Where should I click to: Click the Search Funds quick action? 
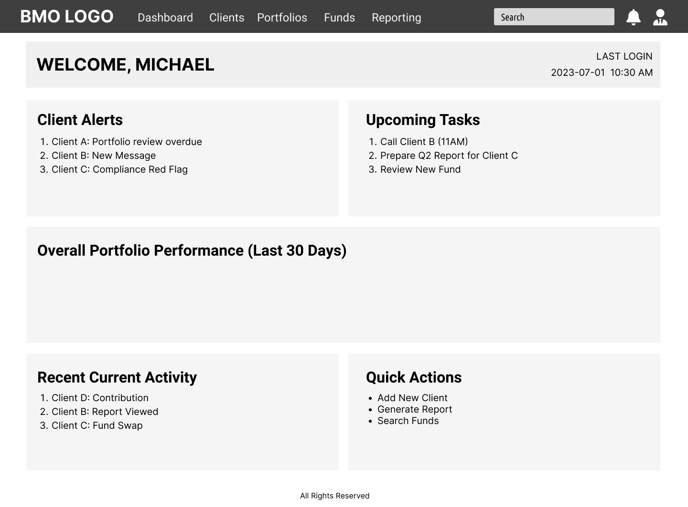click(408, 421)
